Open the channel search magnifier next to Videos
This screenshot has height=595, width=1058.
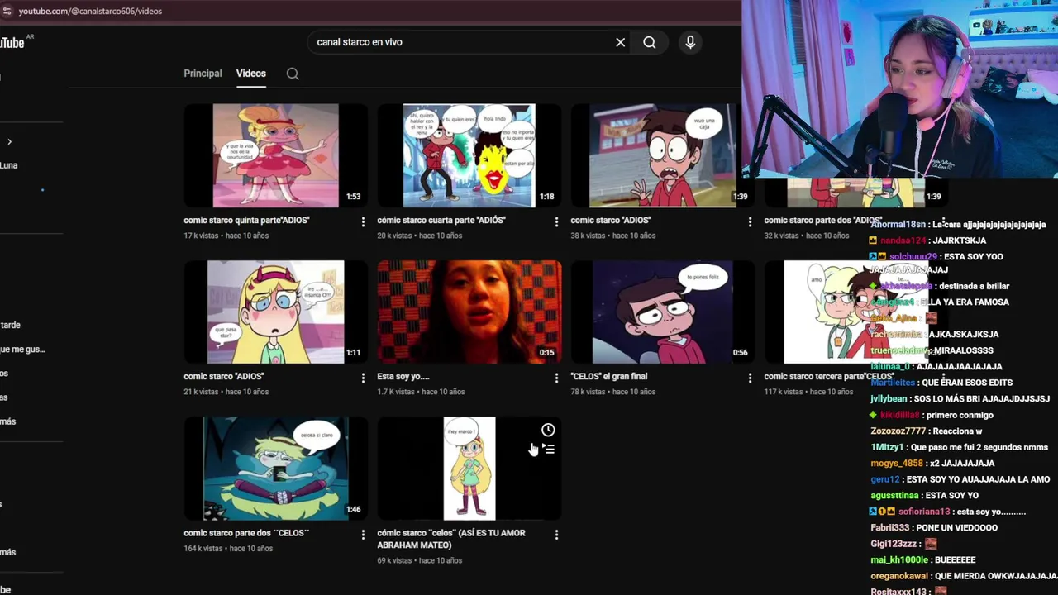293,74
